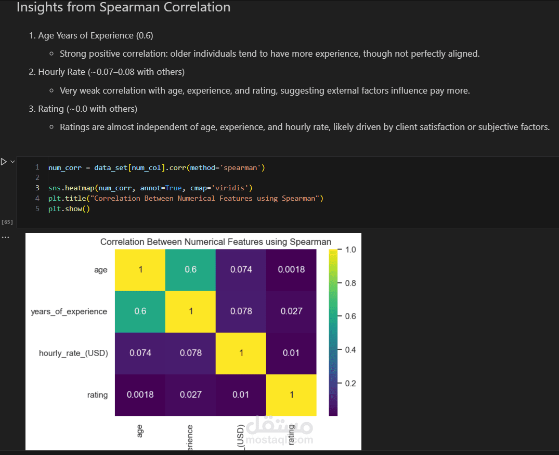Click the 0.01 cell in the rating row
This screenshot has height=455, width=559.
click(241, 395)
